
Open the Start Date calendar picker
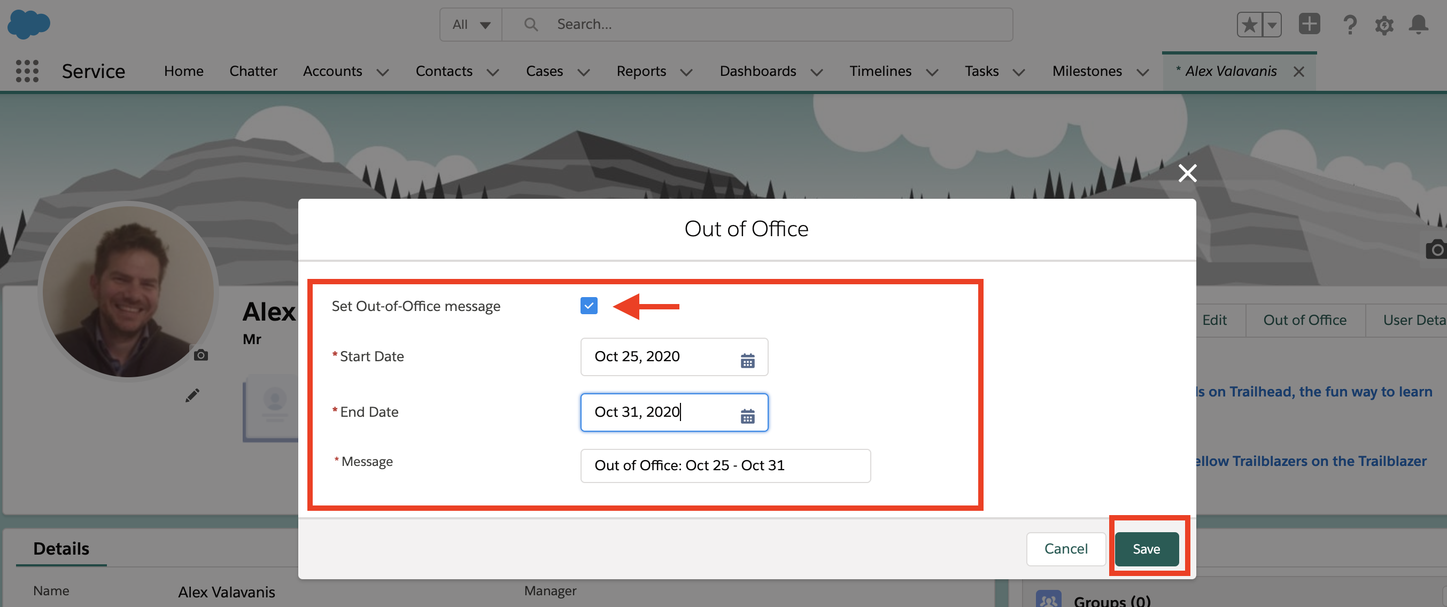(x=747, y=360)
